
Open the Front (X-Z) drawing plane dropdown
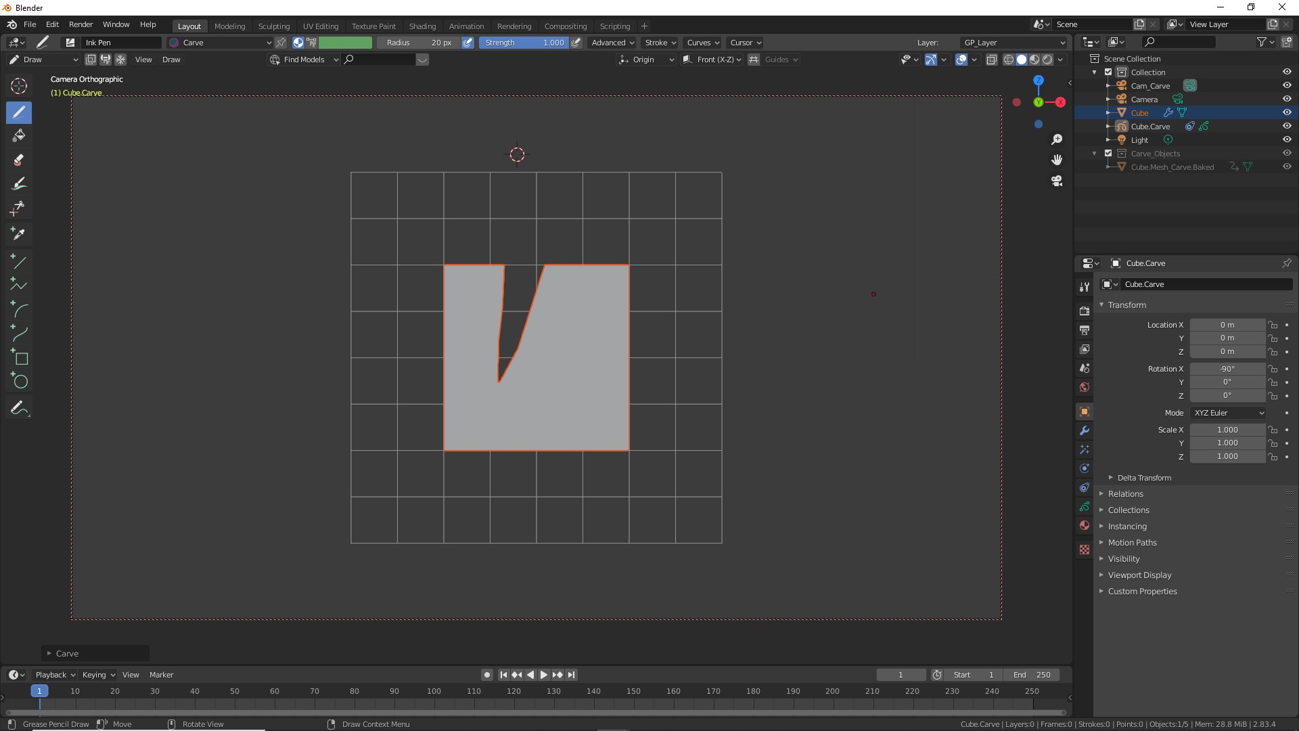coord(713,60)
